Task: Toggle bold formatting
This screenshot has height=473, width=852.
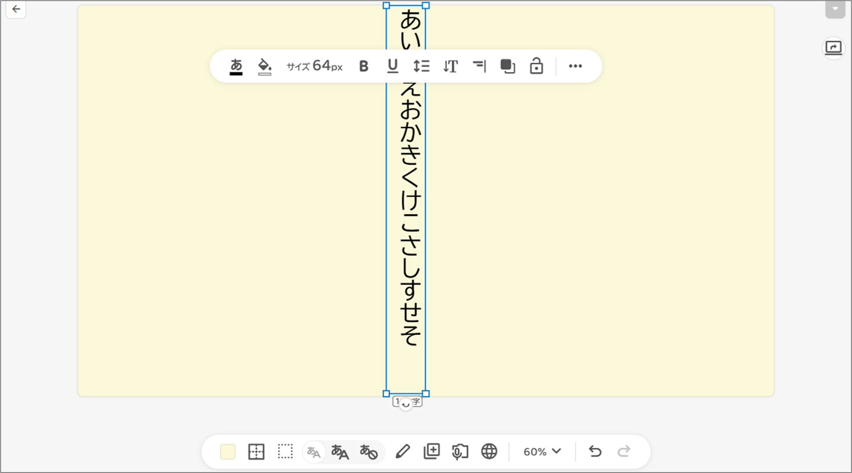Action: pos(363,66)
